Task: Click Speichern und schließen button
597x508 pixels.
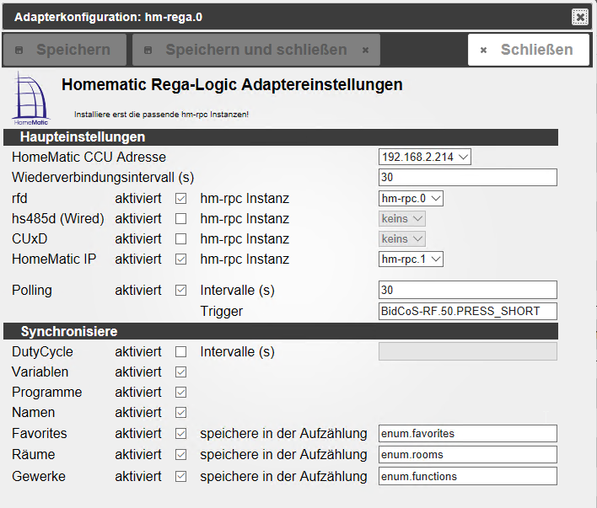Action: click(255, 50)
